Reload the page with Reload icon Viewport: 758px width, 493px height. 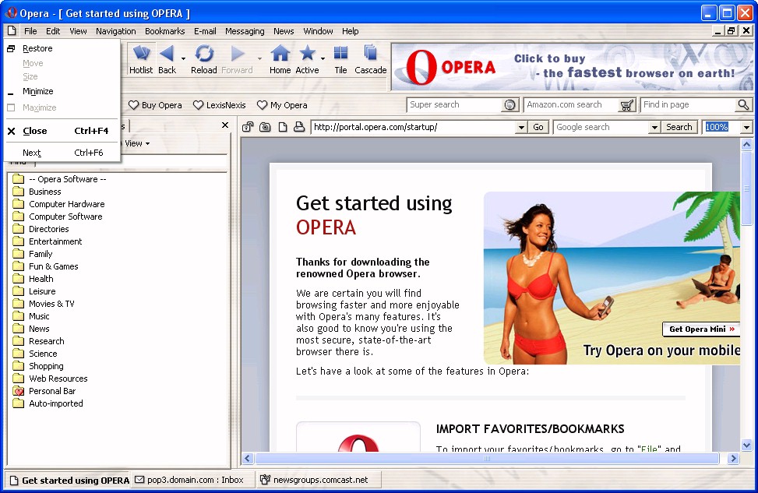point(204,53)
